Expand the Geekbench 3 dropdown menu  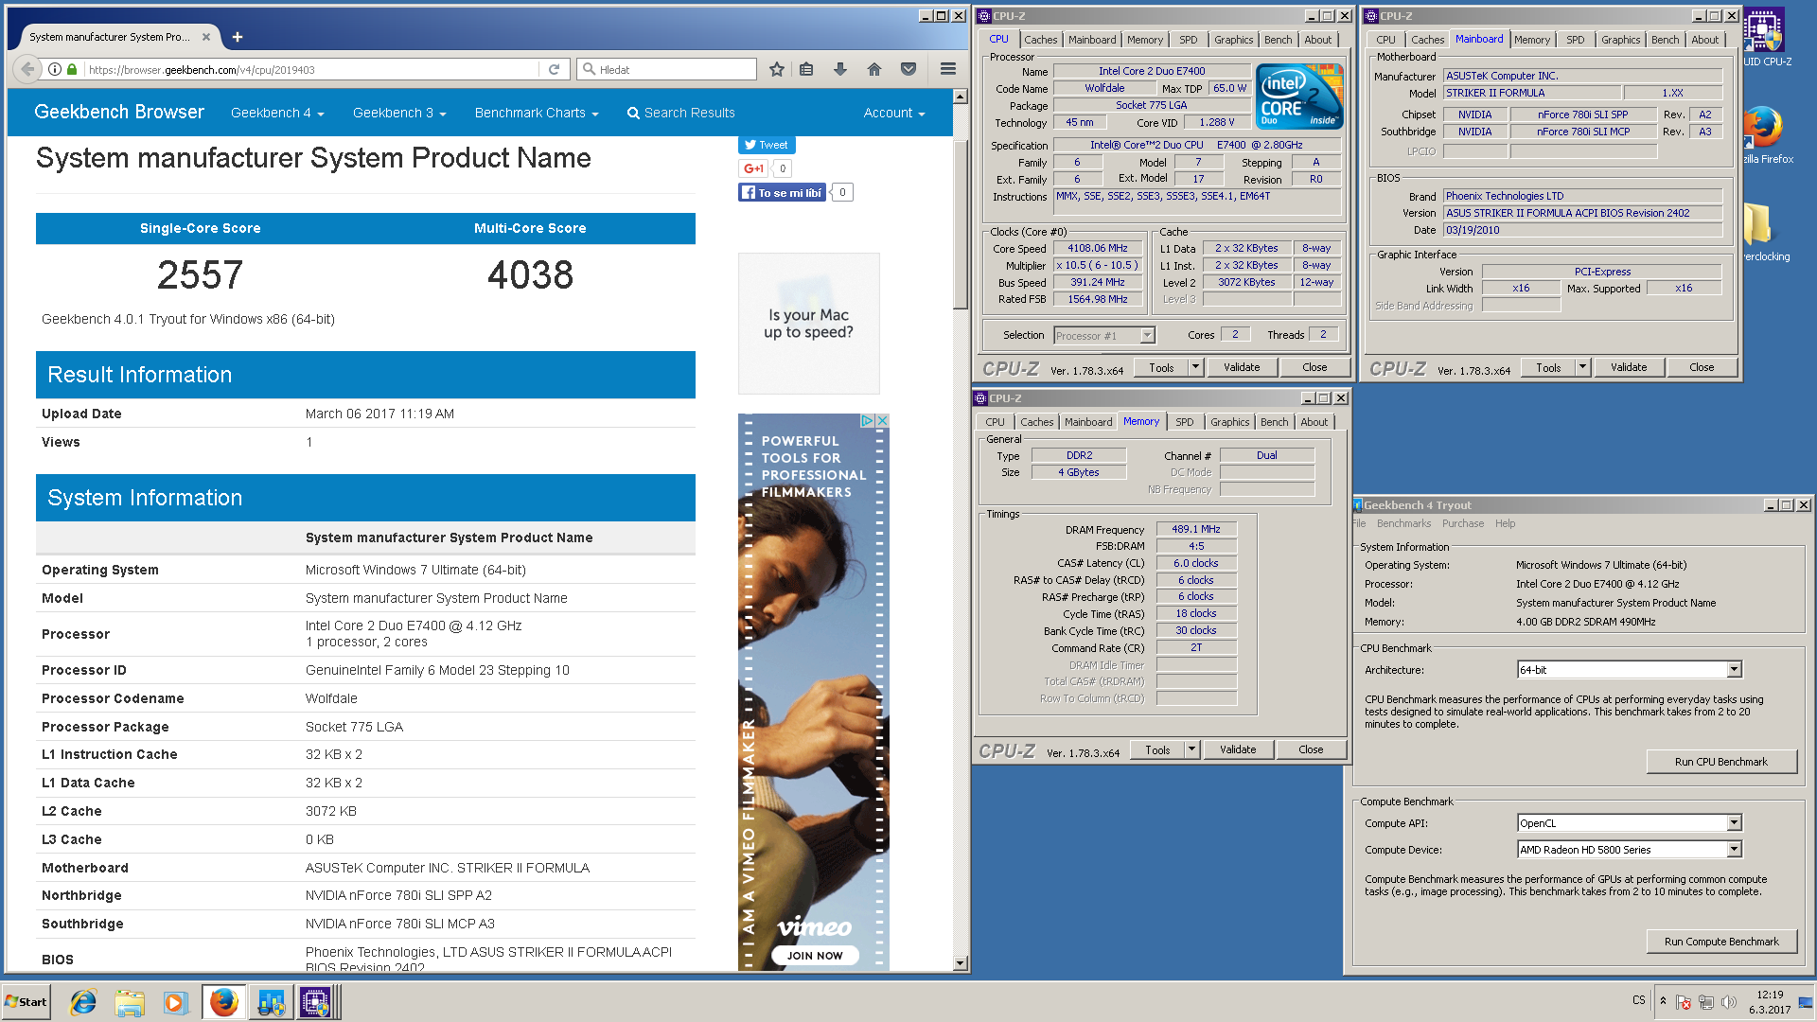pyautogui.click(x=399, y=113)
